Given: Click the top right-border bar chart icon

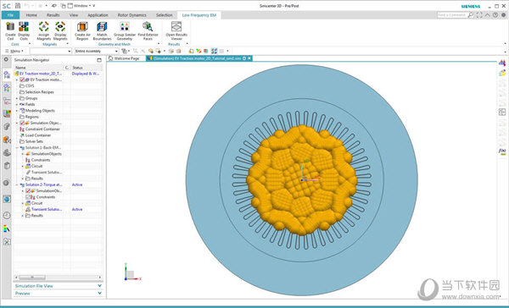Looking at the screenshot, I should (502, 63).
